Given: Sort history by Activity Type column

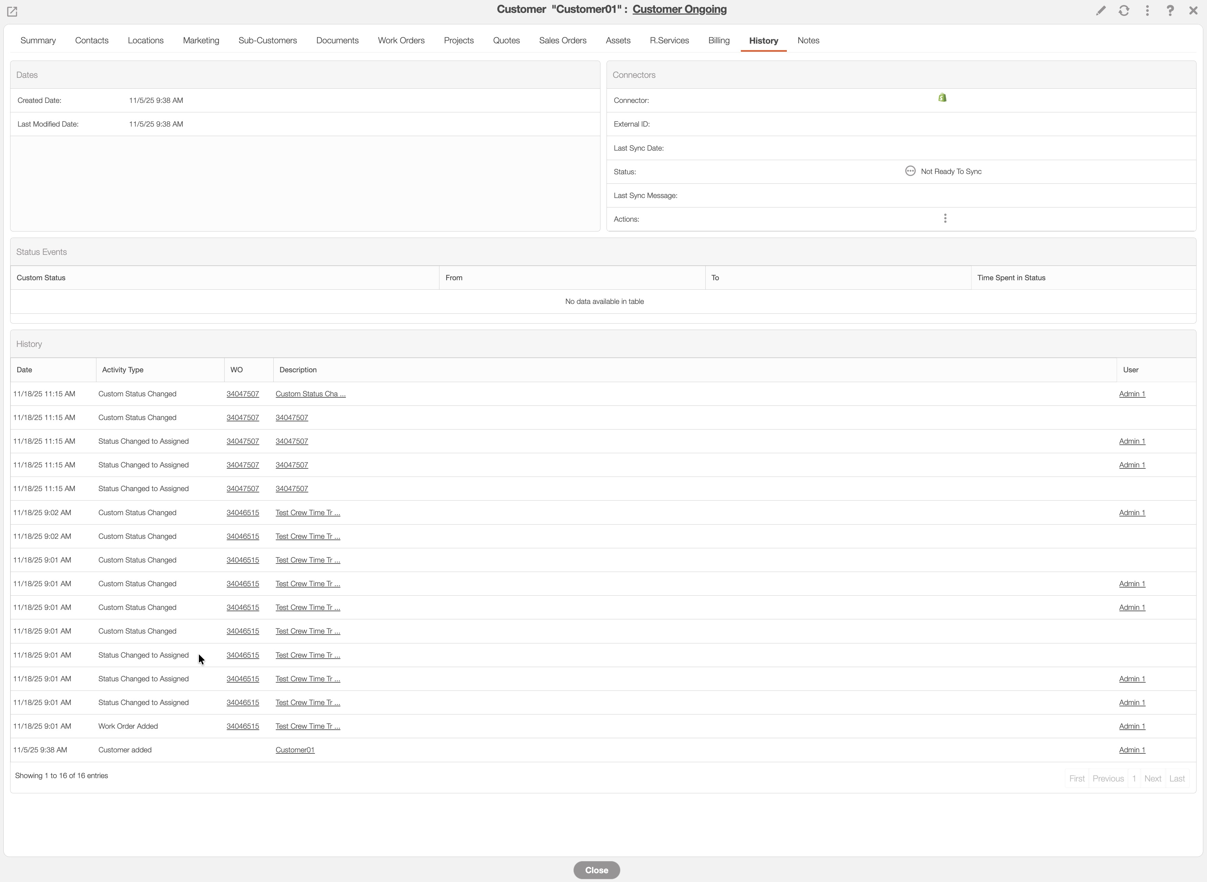Looking at the screenshot, I should click(x=123, y=370).
